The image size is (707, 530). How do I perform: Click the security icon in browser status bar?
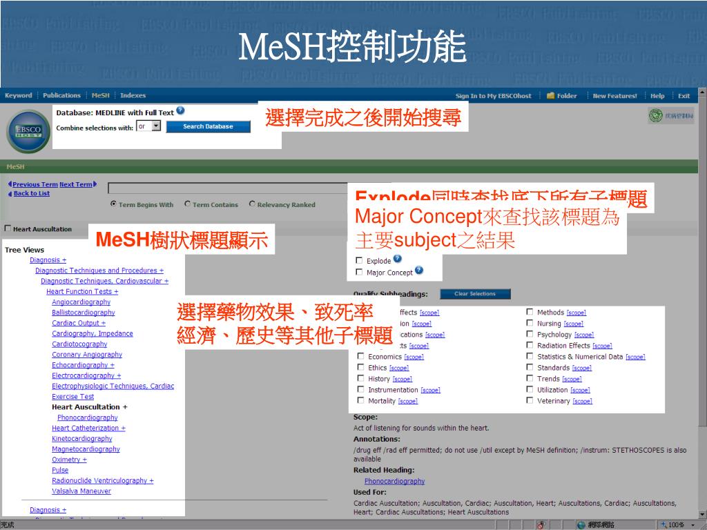click(541, 525)
